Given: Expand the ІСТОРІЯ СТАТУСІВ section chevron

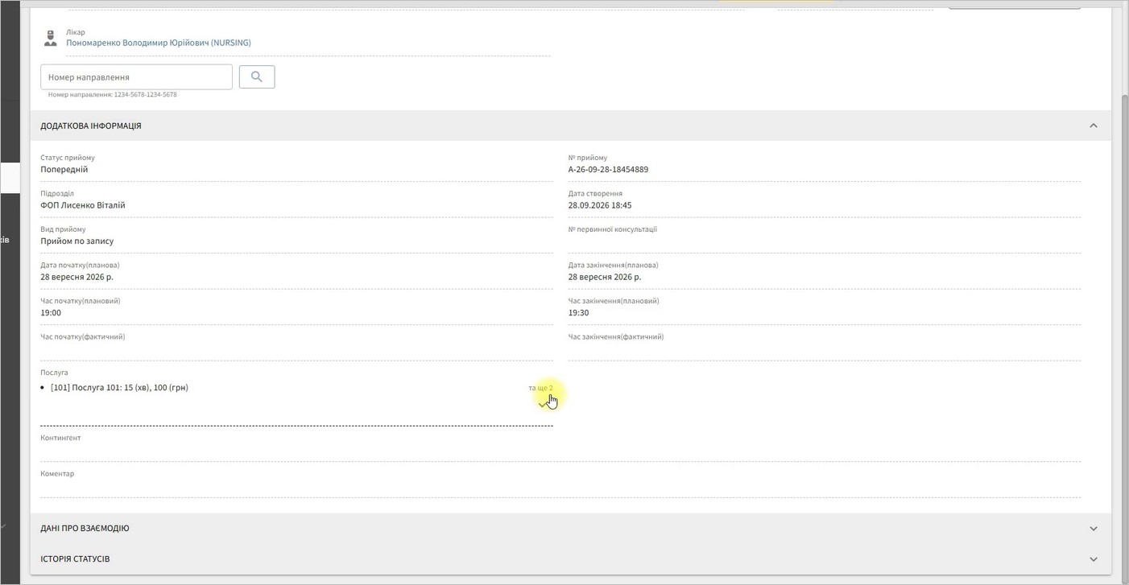Looking at the screenshot, I should pyautogui.click(x=1093, y=559).
